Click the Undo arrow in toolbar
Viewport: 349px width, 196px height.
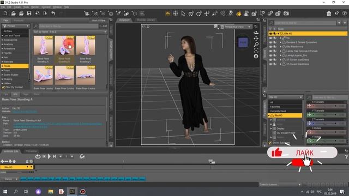[x=53, y=14]
